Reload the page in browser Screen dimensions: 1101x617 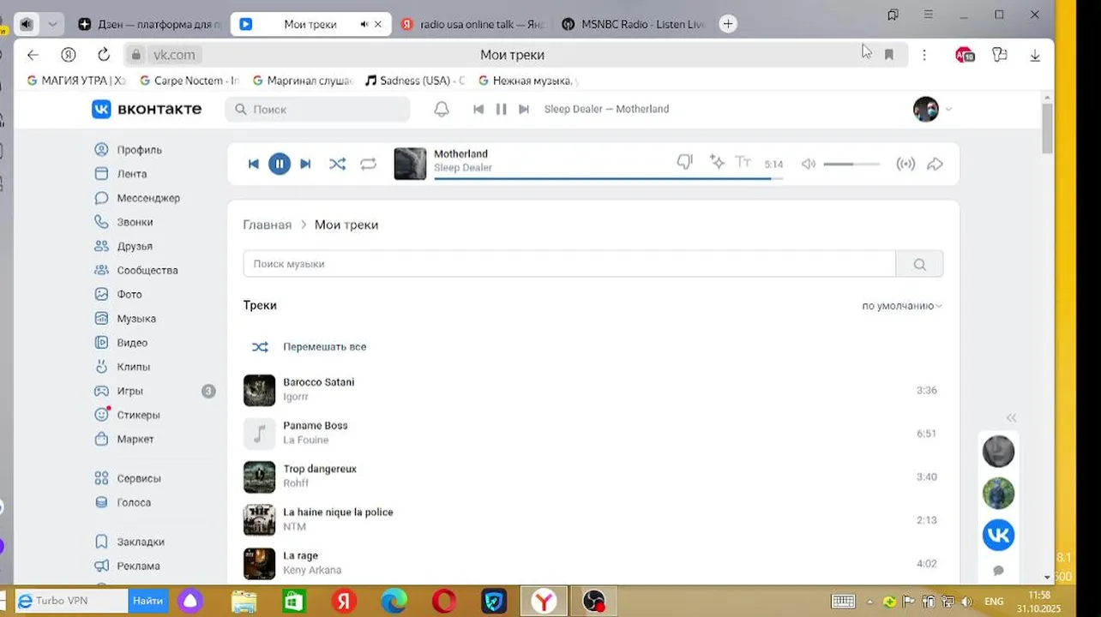tap(103, 54)
